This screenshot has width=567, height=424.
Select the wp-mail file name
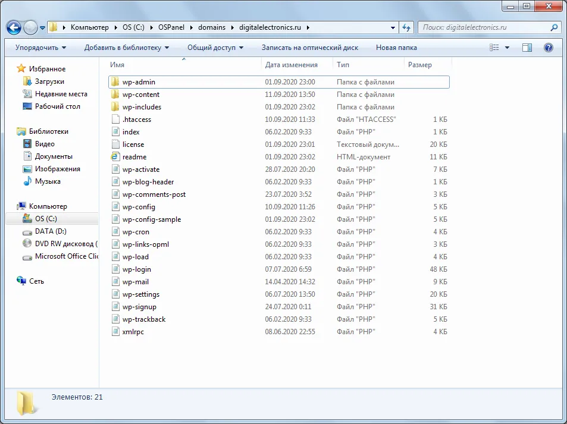click(135, 282)
